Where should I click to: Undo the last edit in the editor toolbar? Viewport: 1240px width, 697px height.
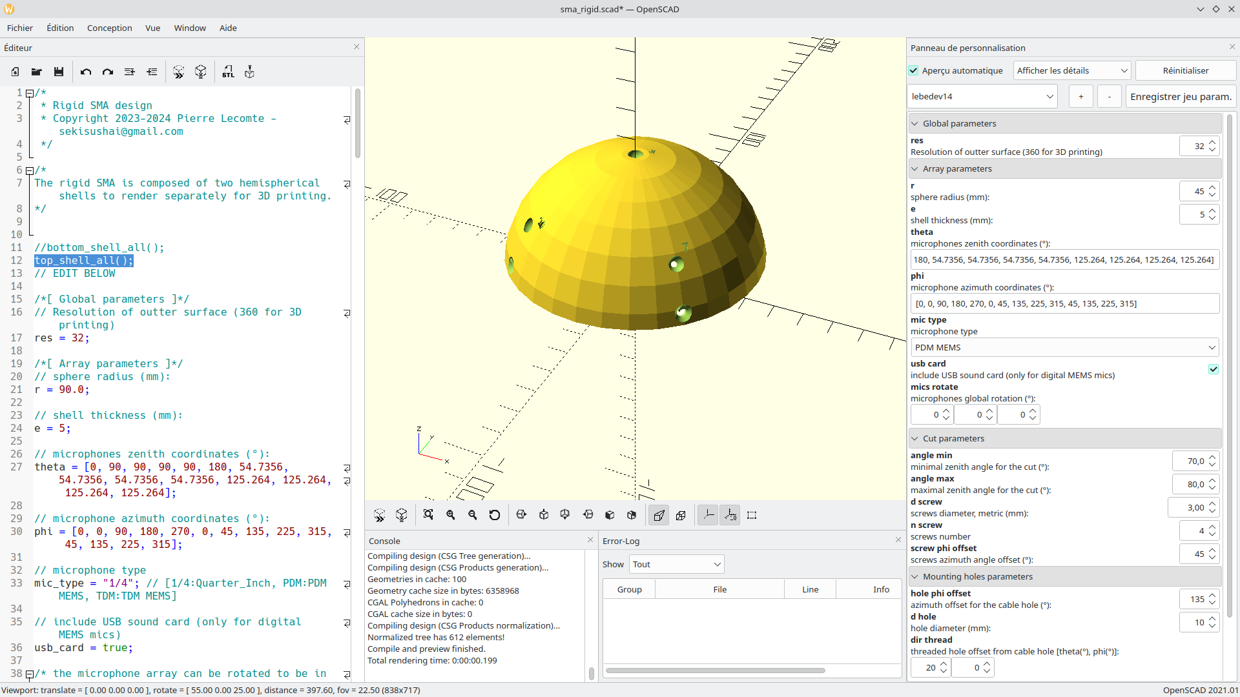[x=86, y=72]
